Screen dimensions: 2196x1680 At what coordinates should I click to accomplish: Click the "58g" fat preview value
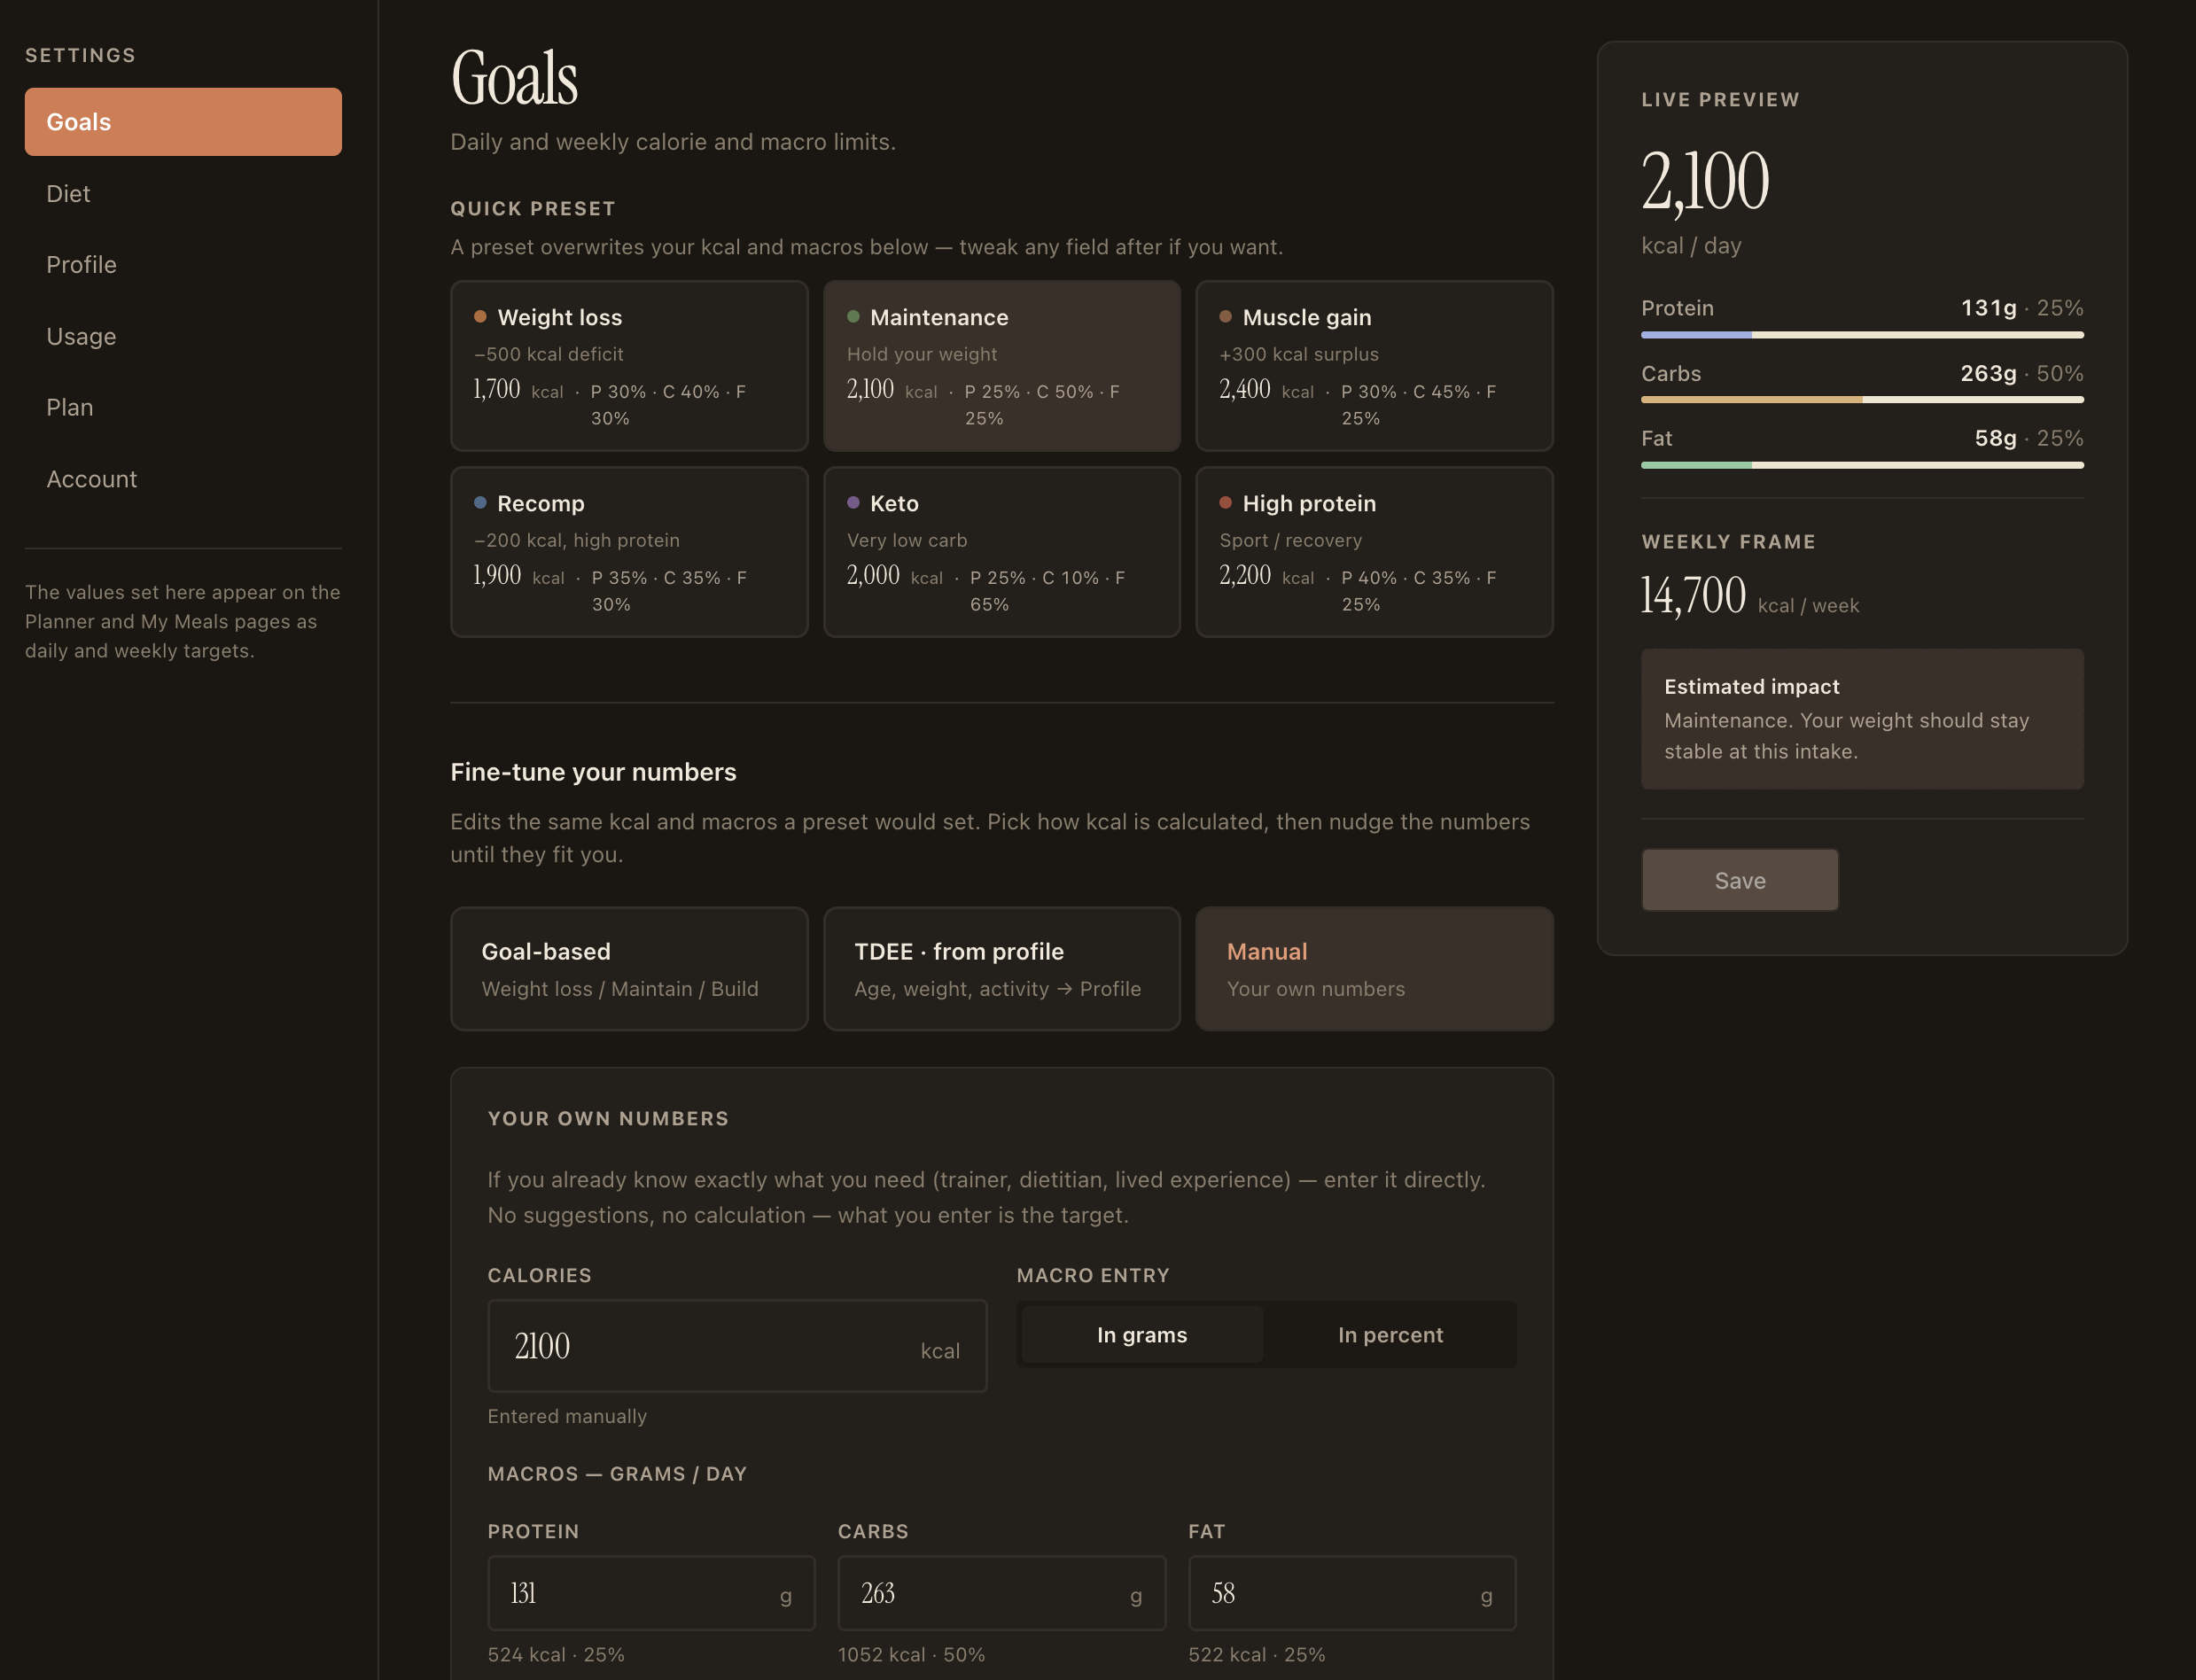[1995, 438]
